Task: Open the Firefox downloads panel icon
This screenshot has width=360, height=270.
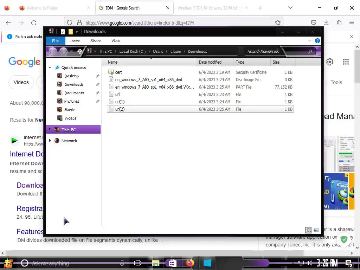Action: click(x=326, y=22)
